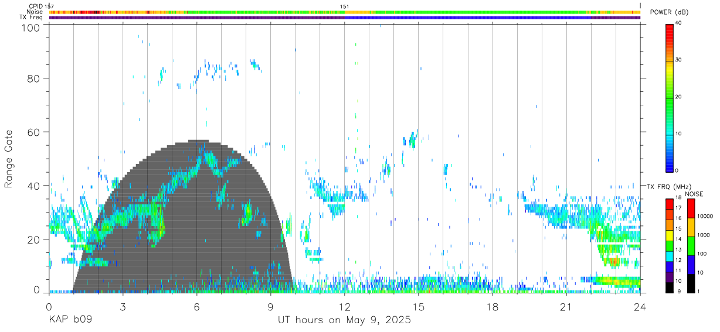
Task: Click the '13' label on the TX FRQ scale
Action: [x=678, y=249]
